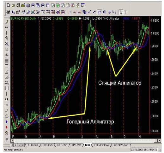Choose the abc text annotation tool

pyautogui.click(x=7, y=55)
